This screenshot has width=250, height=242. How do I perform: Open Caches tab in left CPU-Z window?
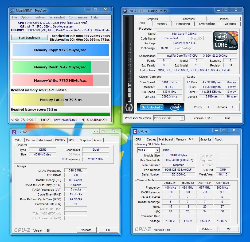(31, 140)
